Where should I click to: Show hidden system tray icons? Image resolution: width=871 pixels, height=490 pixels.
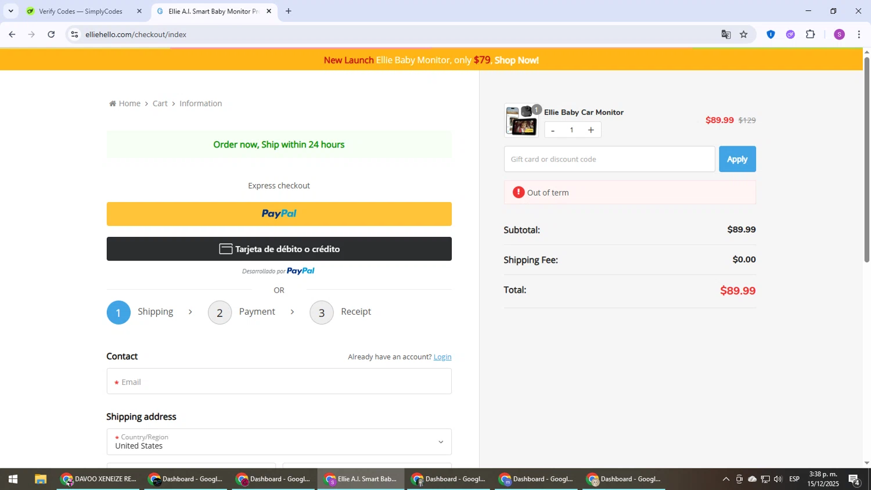pos(726,479)
